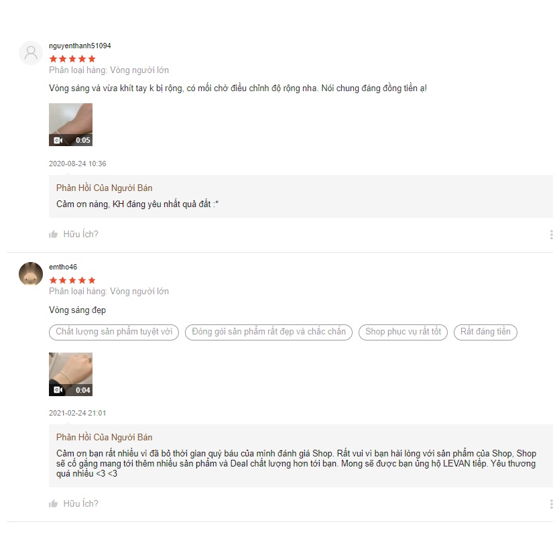This screenshot has height=559, width=559.
Task: Play the 0:04 review video
Action: click(70, 373)
